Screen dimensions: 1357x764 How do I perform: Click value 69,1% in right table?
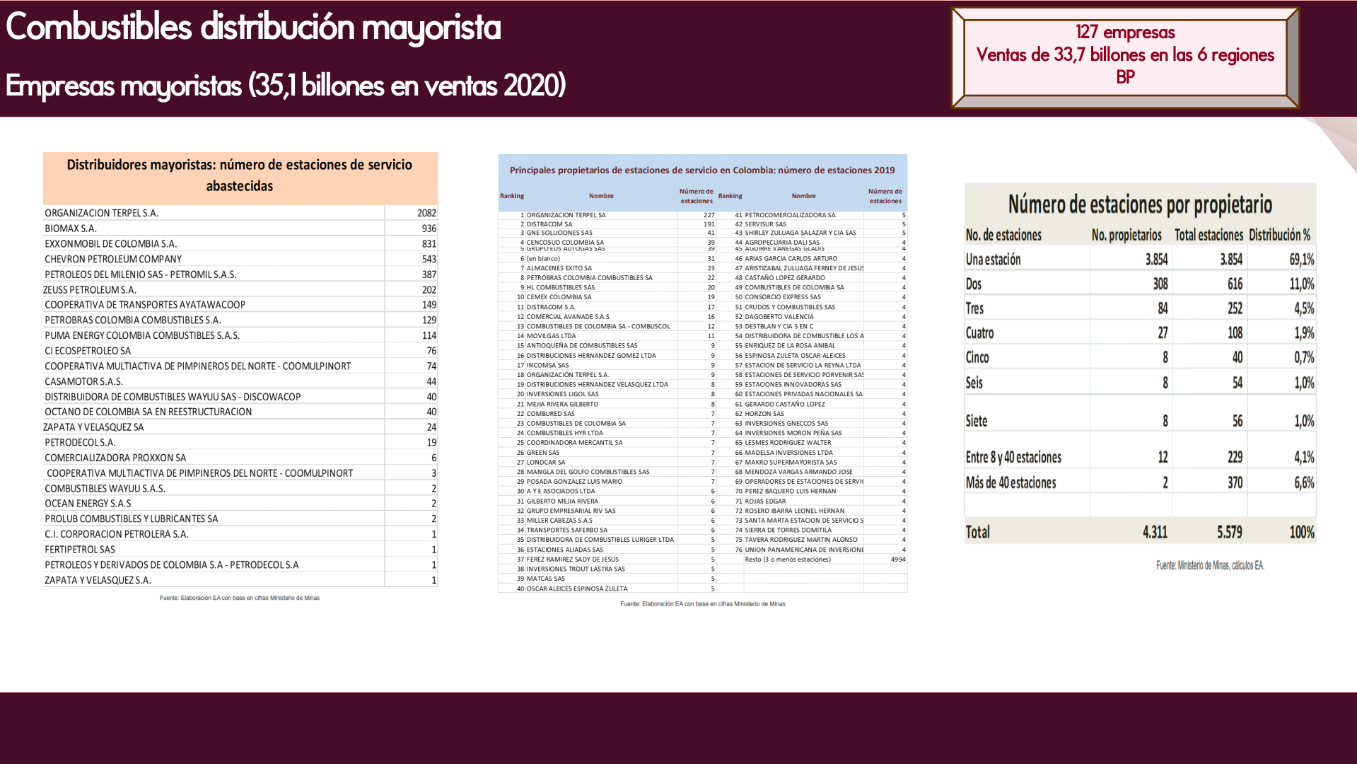pos(1301,260)
